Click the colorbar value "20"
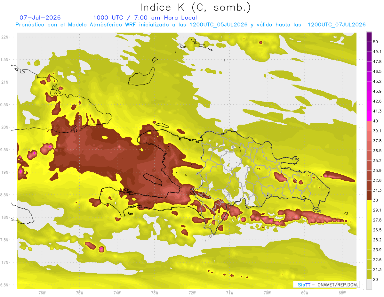Viewport: 384px width, 297px height. coord(376,279)
